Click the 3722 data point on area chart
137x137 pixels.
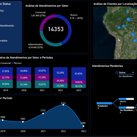(63, 105)
